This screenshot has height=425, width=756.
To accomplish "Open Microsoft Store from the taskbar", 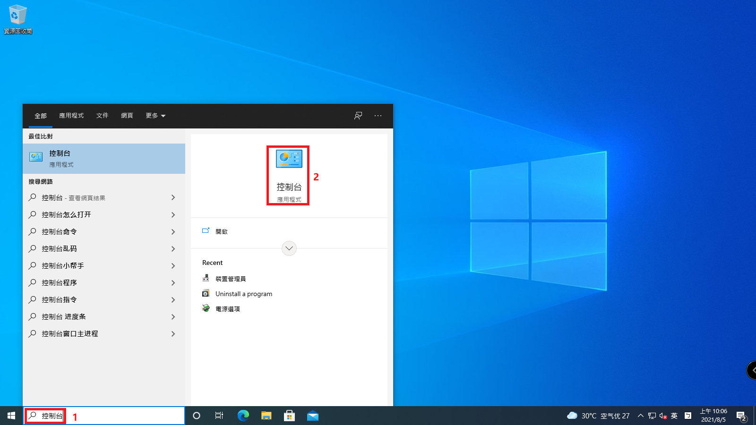I will (x=289, y=416).
